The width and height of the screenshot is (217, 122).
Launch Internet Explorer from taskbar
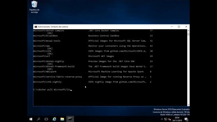(54, 119)
